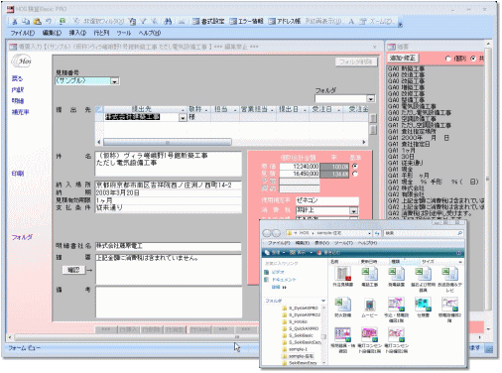502x373 pixels.
Task: Click the 提出先 grid horizontal scrollbar
Action: pos(231,142)
